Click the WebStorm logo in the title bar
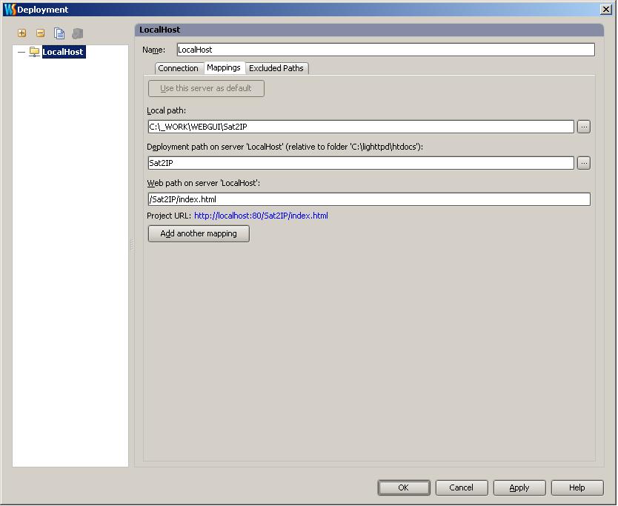618x506 pixels. pos(9,10)
